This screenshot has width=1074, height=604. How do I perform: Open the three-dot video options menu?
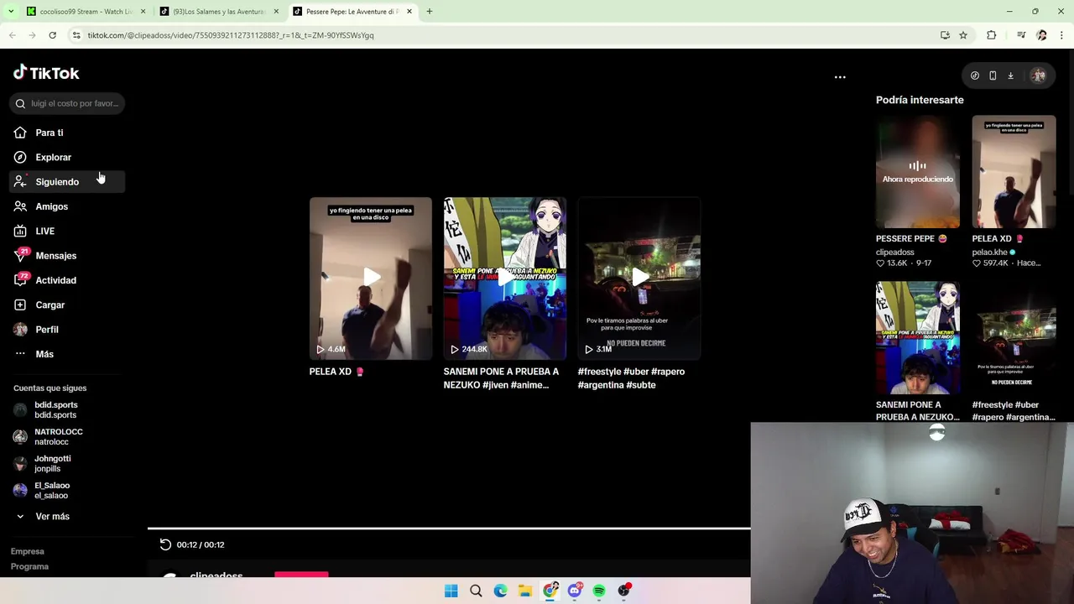[840, 76]
